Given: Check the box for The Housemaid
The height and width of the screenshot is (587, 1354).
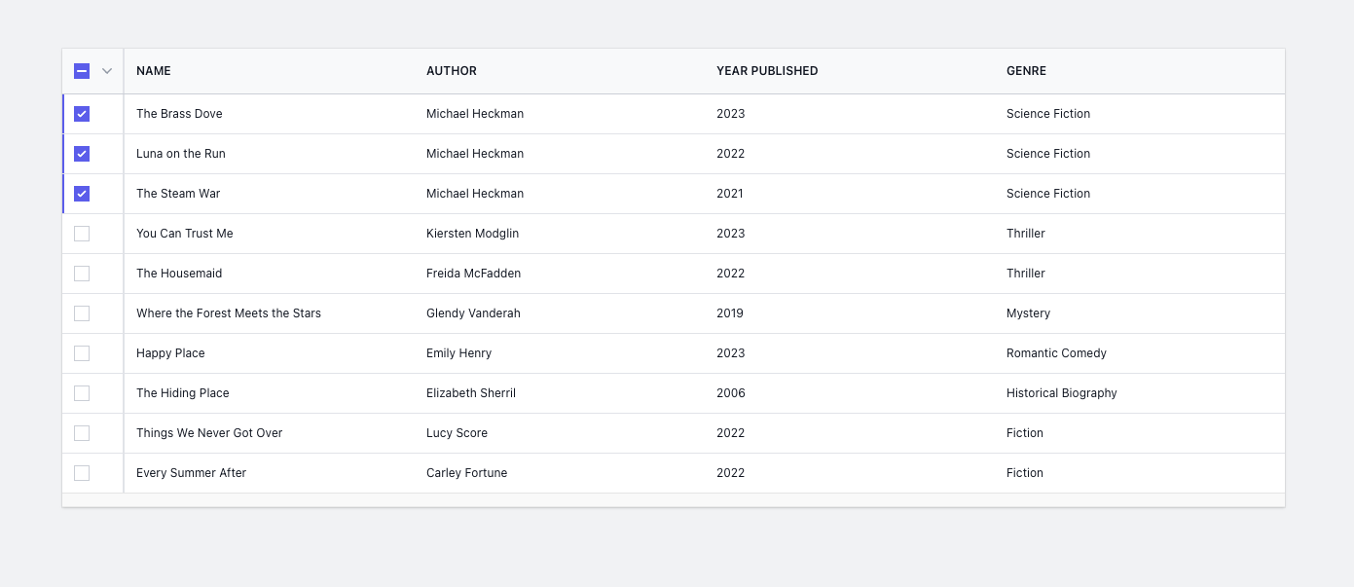Looking at the screenshot, I should pos(82,274).
